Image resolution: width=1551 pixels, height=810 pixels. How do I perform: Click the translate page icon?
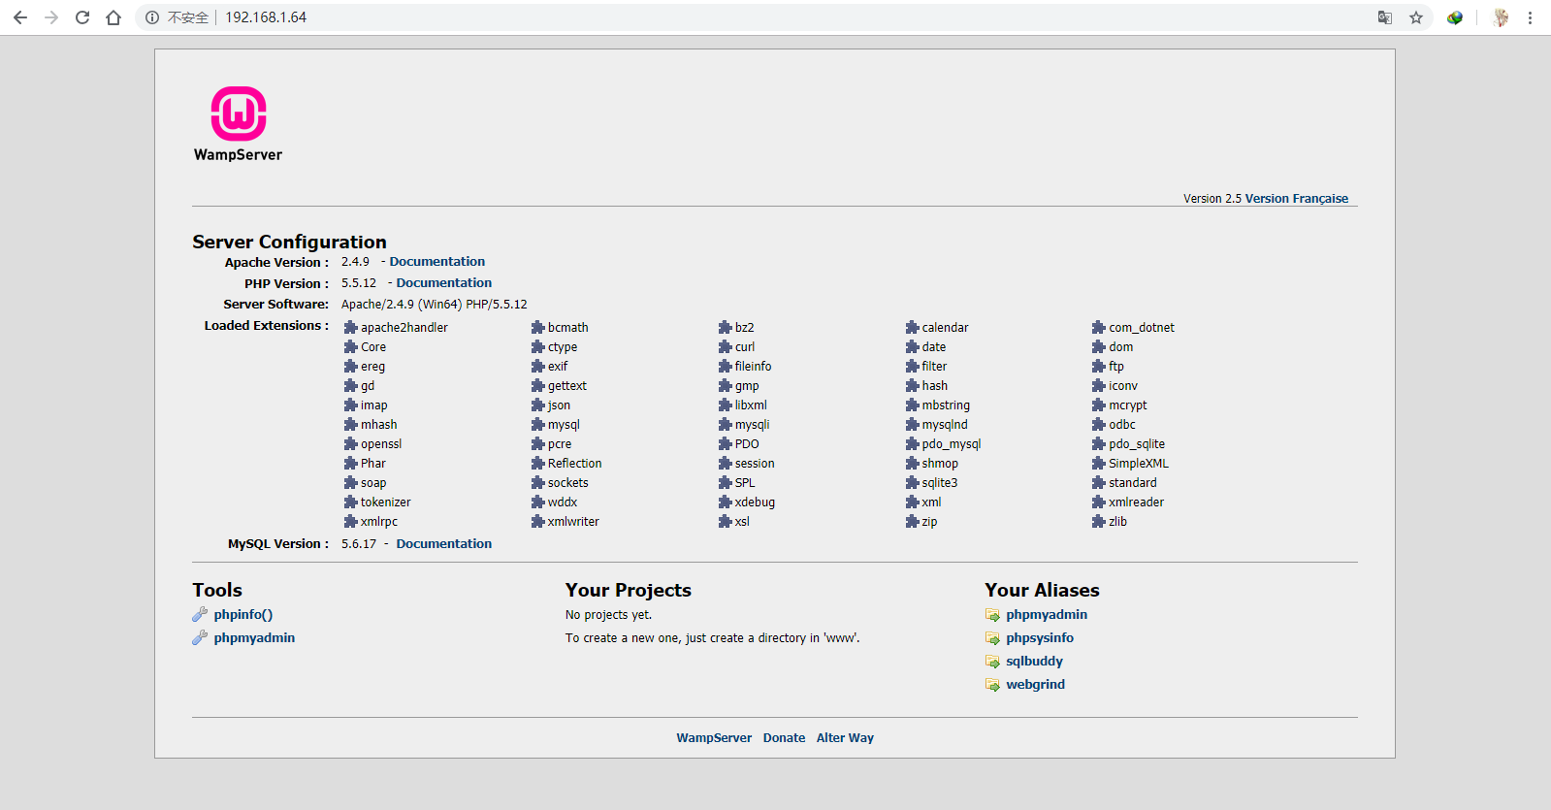tap(1385, 17)
